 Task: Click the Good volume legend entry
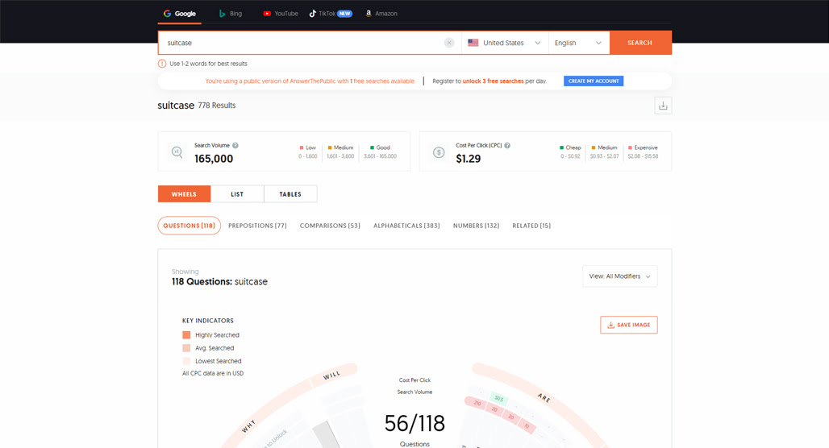click(x=380, y=151)
